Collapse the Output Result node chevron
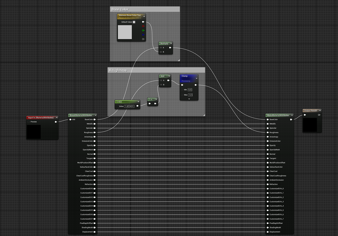This screenshot has height=236, width=338. 320,110
